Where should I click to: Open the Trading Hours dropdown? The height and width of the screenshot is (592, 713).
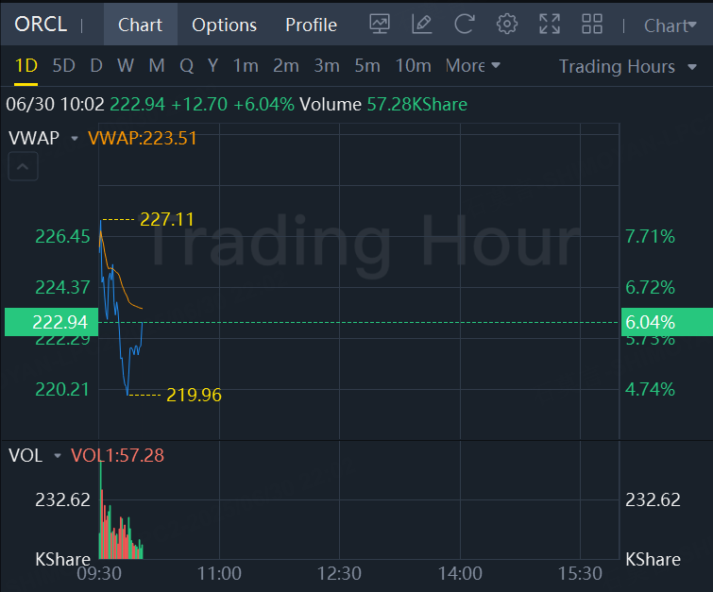click(x=627, y=67)
